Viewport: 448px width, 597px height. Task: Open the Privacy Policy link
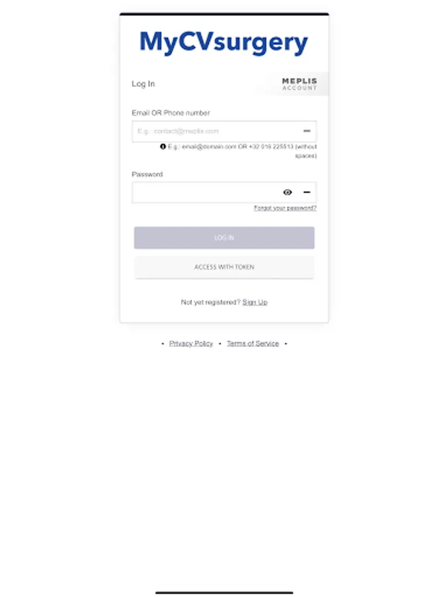(x=191, y=344)
